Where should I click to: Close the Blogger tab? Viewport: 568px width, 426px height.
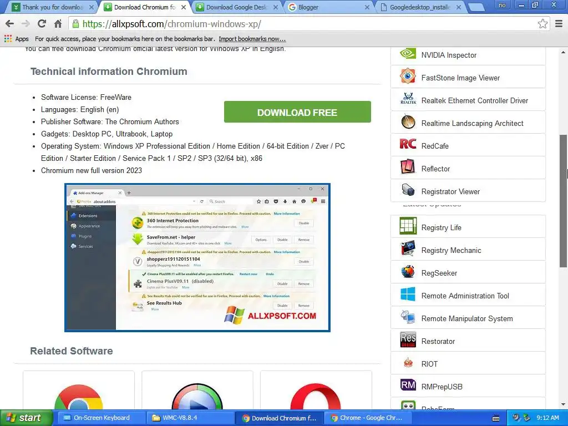tap(367, 7)
